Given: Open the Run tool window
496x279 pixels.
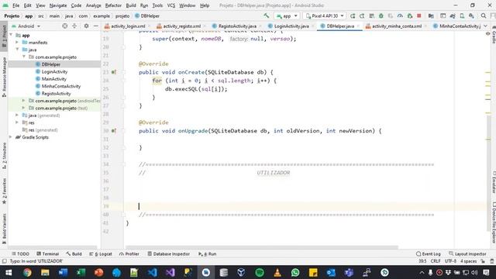Looking at the screenshot, I should tap(207, 253).
